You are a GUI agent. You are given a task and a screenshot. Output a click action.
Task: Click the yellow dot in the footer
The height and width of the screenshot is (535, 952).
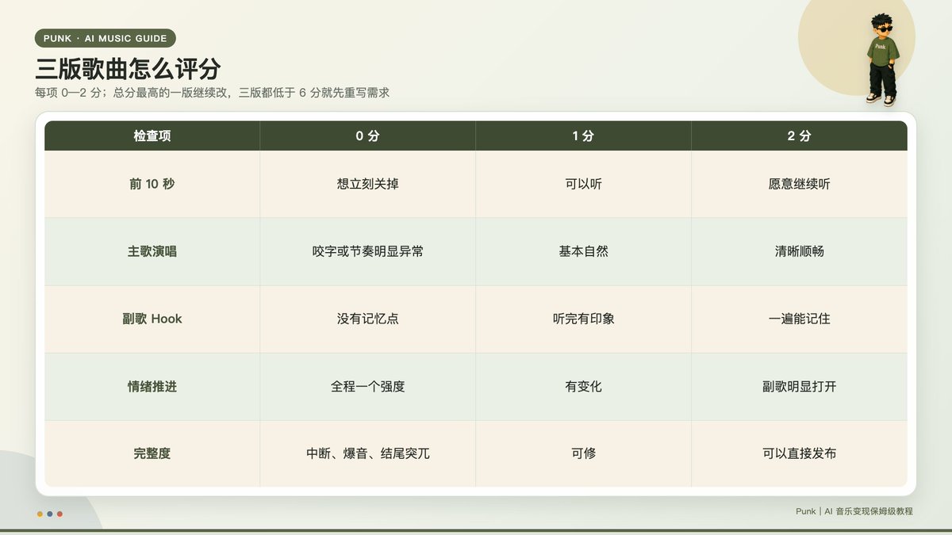[x=40, y=514]
